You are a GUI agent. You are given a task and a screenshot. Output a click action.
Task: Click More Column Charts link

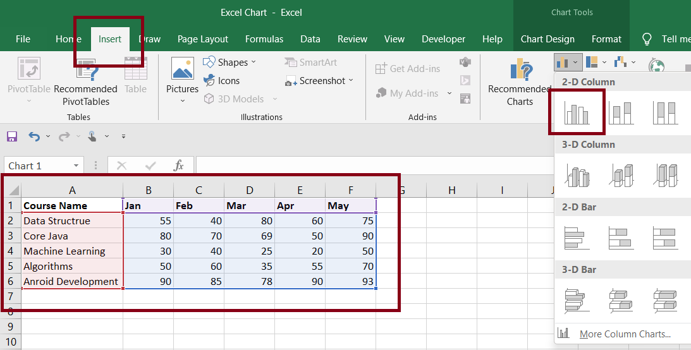[x=625, y=334]
